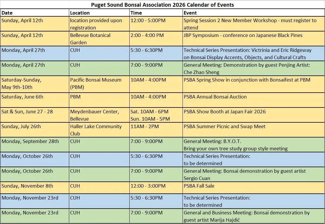Click the 'General Meeting: B.Y.O.T.' event cell
325x224 pixels.
click(x=254, y=145)
